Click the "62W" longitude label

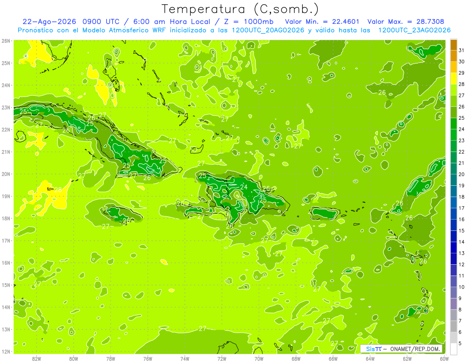[407, 359]
